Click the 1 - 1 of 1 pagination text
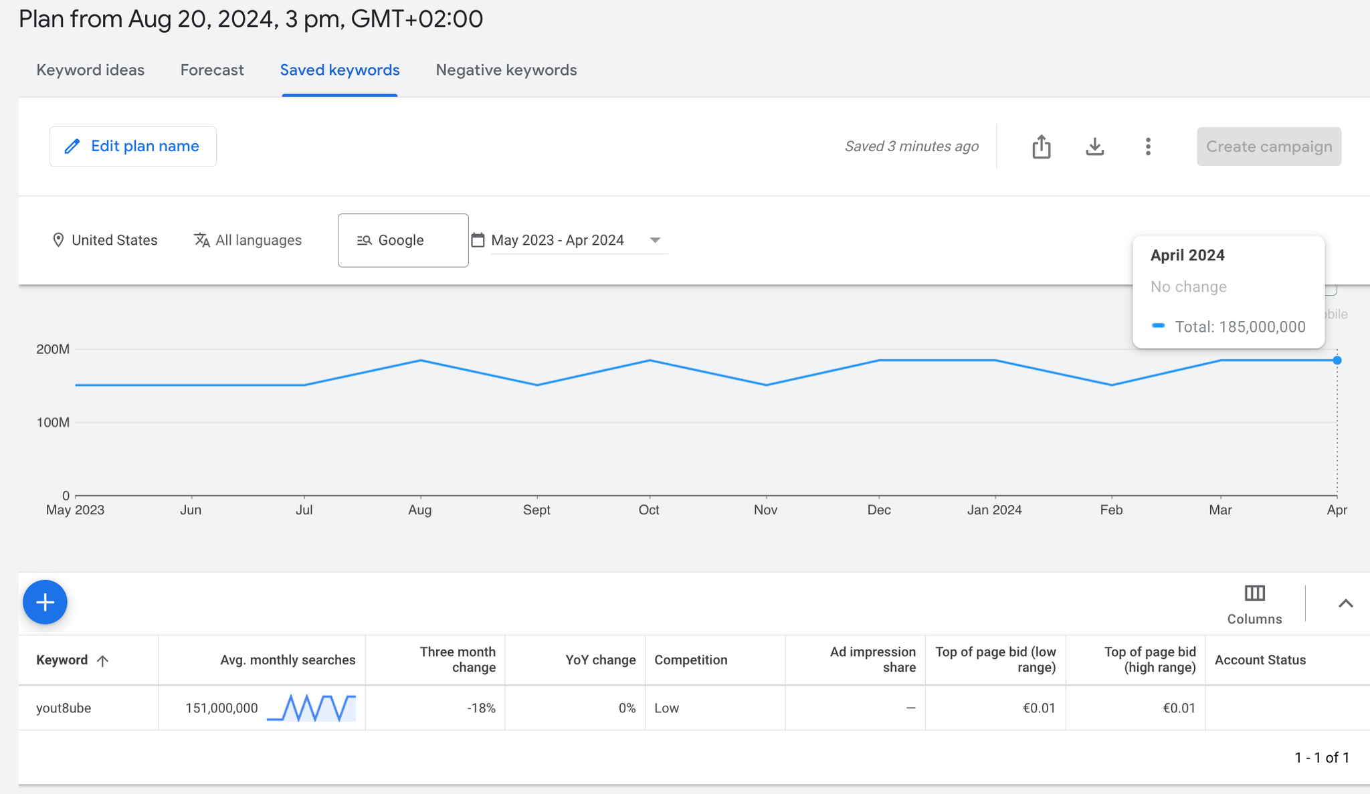The image size is (1370, 794). (1322, 757)
